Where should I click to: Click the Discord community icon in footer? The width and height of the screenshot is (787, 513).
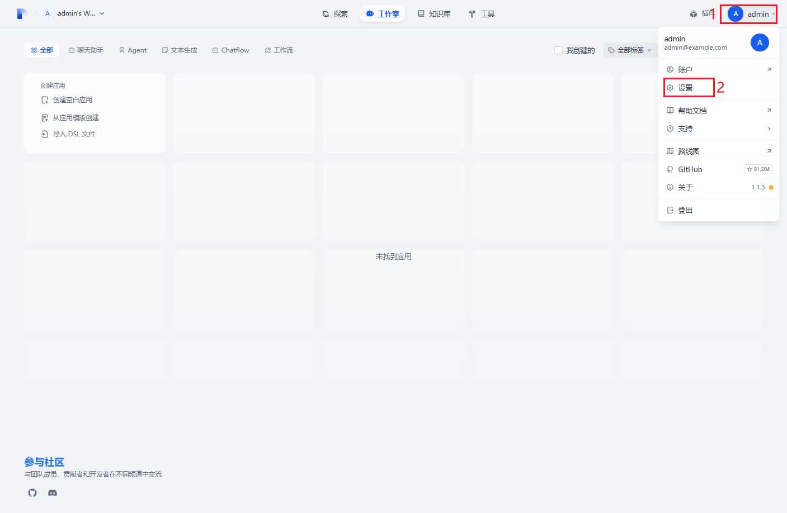click(53, 493)
